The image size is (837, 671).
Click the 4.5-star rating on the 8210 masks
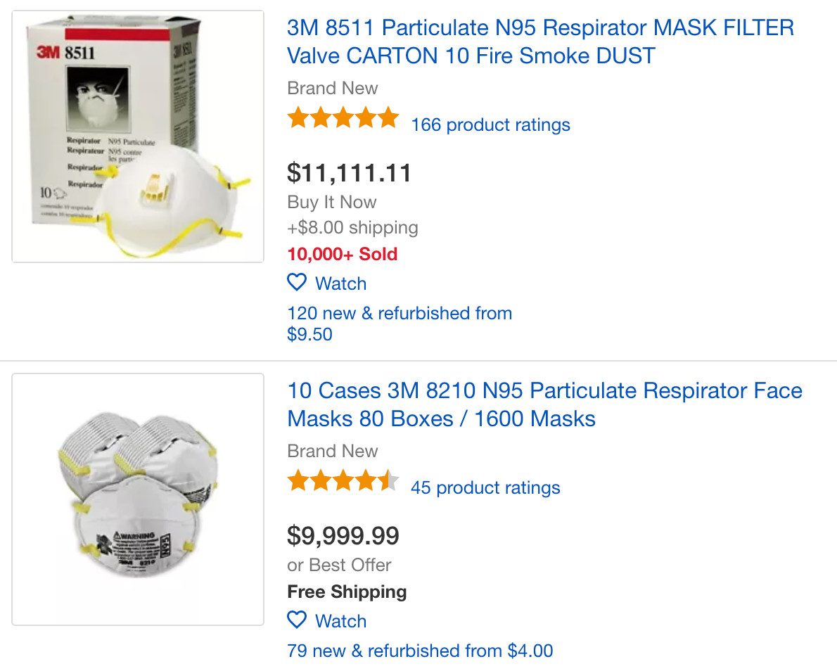click(x=343, y=481)
